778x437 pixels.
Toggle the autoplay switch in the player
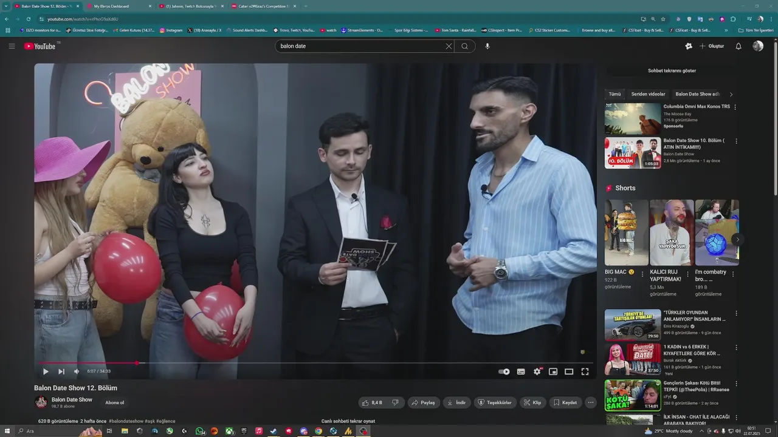click(x=504, y=371)
